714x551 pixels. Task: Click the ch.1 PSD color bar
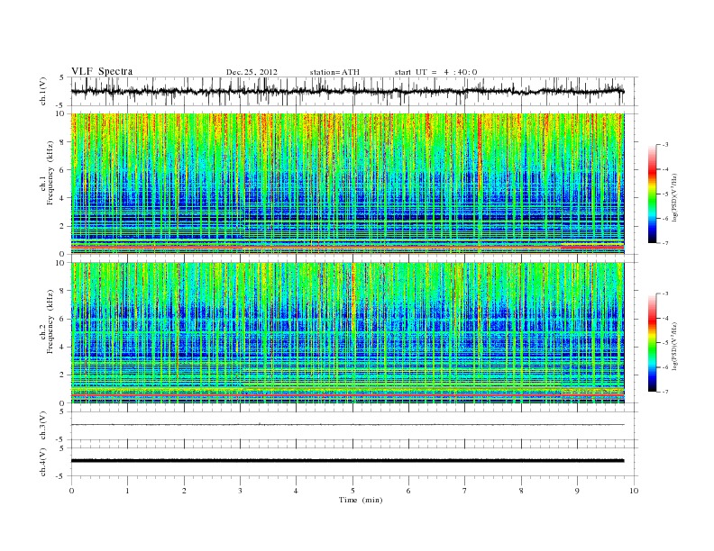pos(653,194)
